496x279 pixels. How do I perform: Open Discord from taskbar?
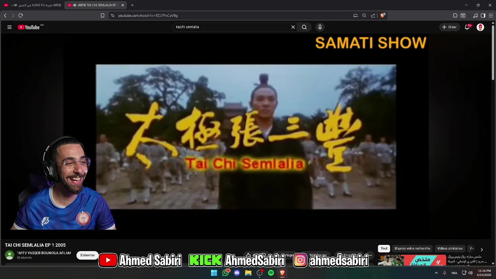click(237, 273)
